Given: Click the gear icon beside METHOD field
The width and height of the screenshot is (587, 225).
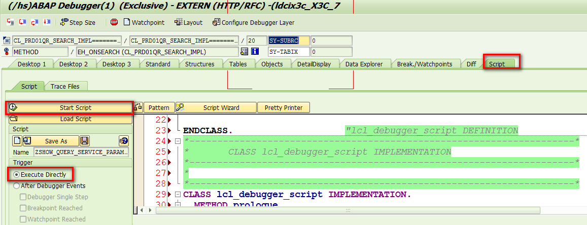Looking at the screenshot, I should [7, 52].
